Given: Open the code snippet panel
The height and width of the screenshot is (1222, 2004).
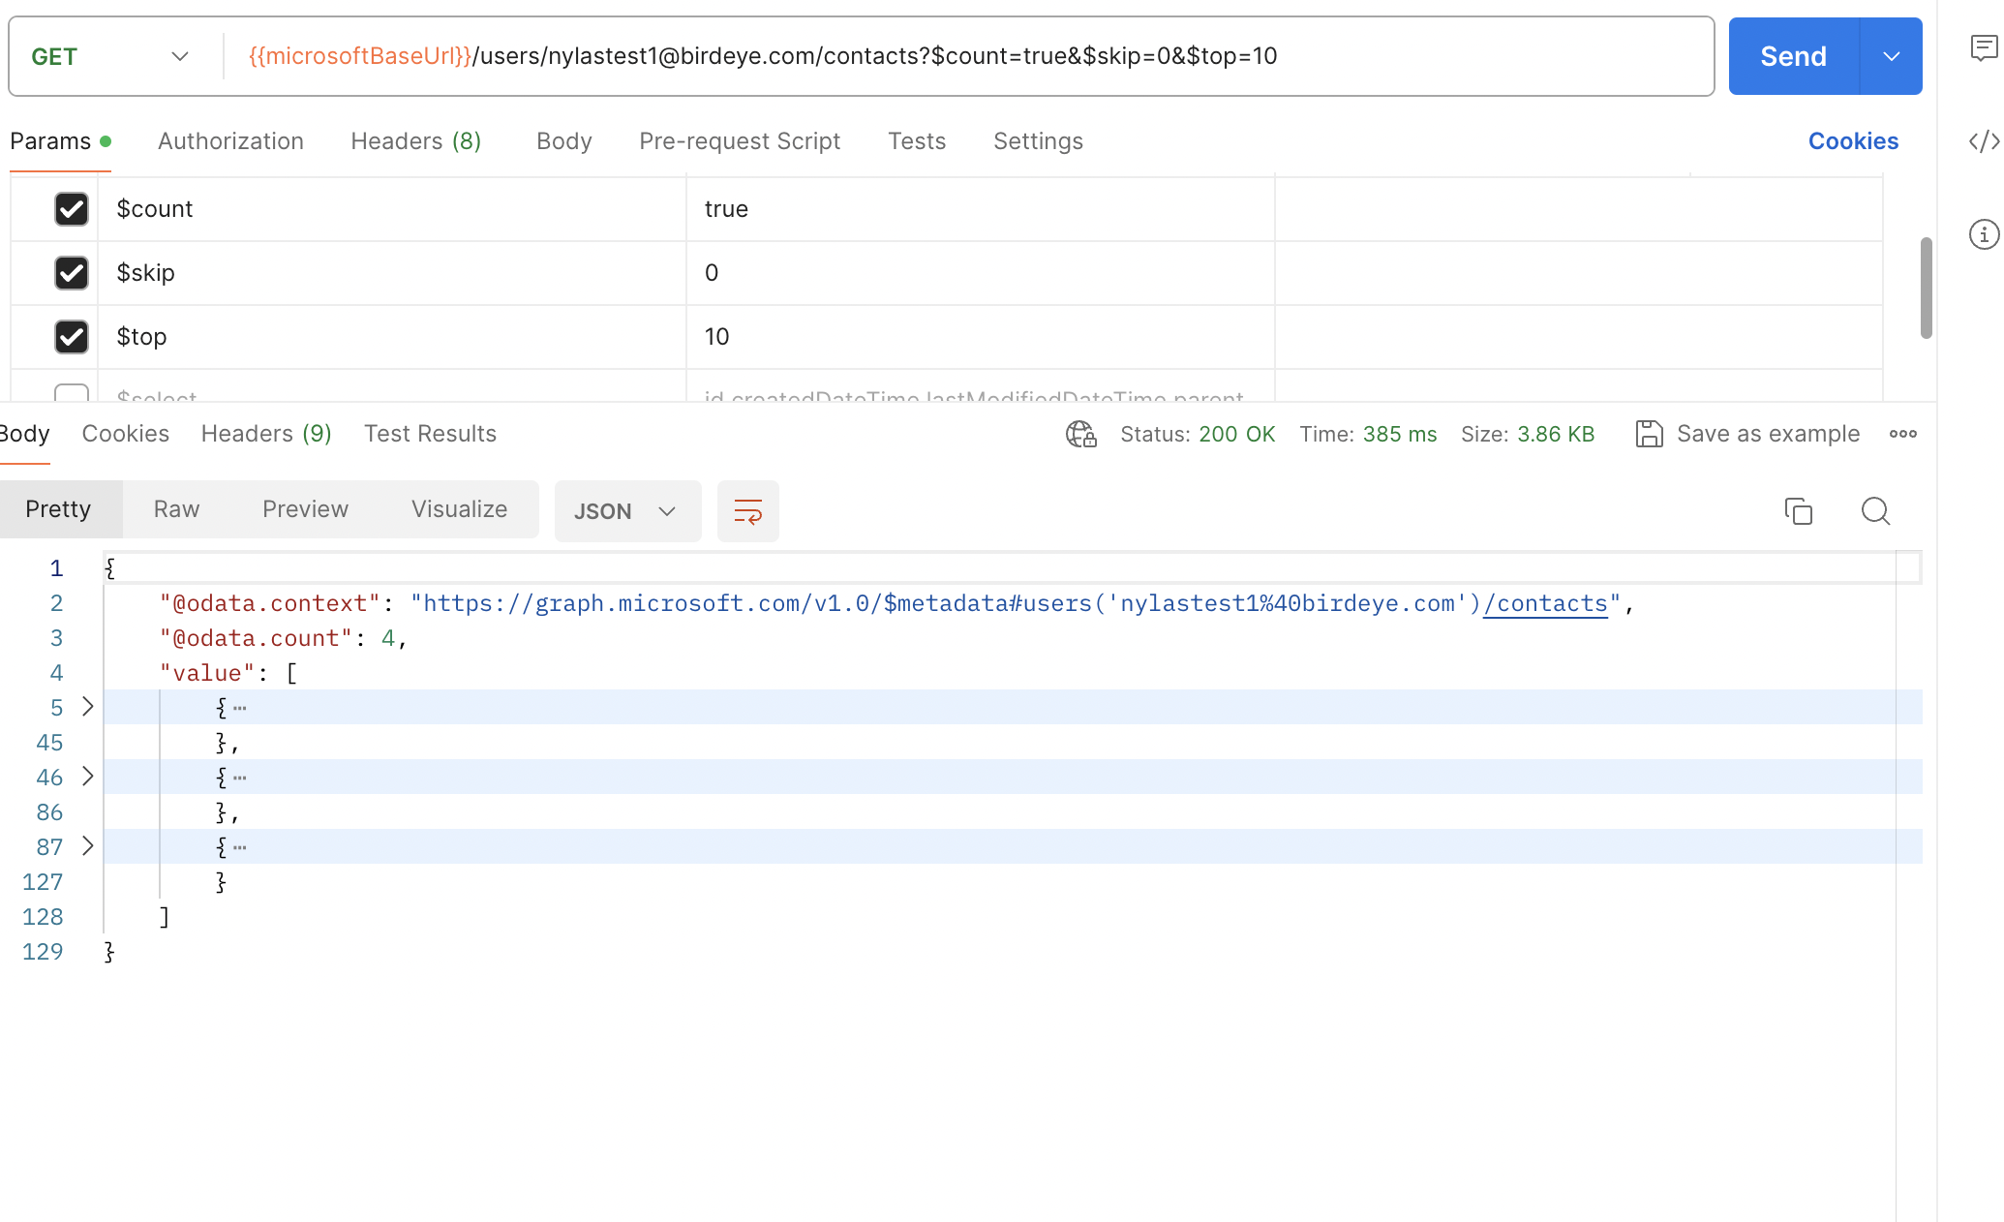Looking at the screenshot, I should (1985, 141).
